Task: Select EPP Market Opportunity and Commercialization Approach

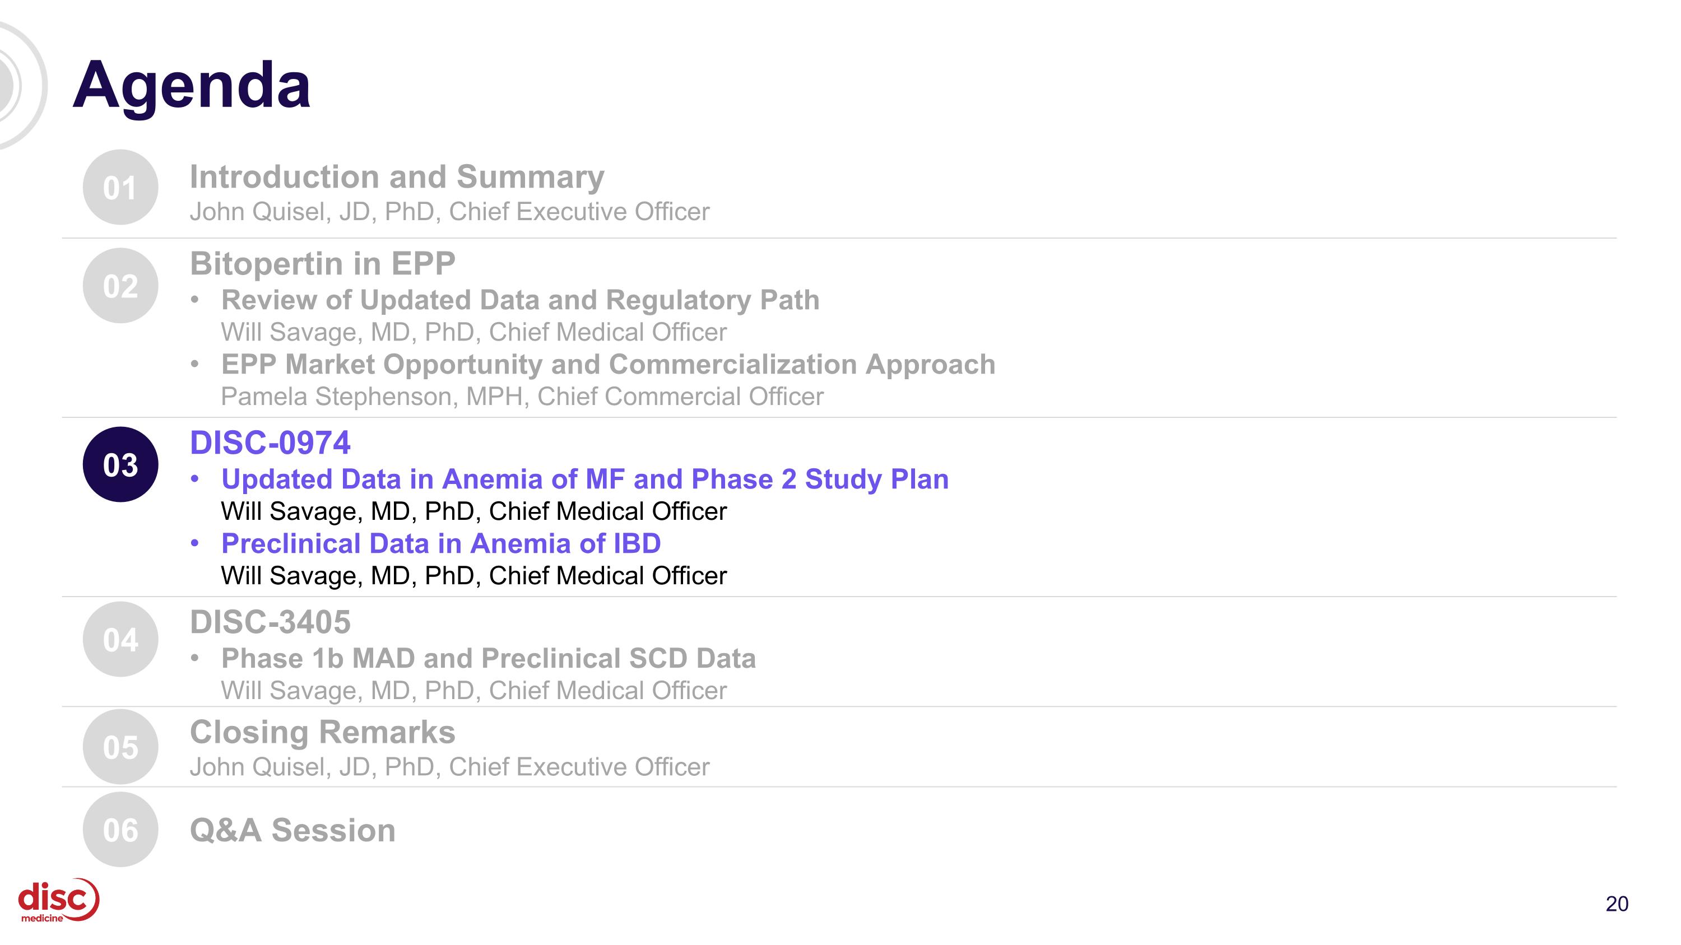Action: 608,365
